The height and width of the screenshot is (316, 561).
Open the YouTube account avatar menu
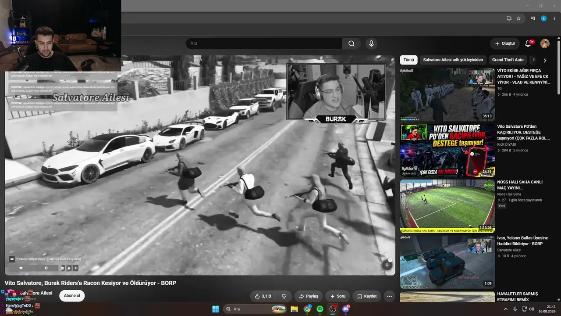pyautogui.click(x=545, y=43)
